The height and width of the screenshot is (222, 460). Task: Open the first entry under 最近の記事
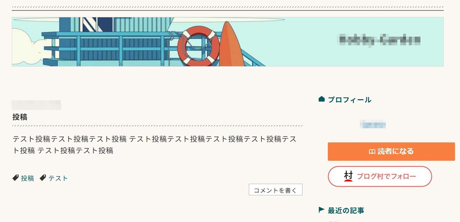pyautogui.click(x=333, y=221)
